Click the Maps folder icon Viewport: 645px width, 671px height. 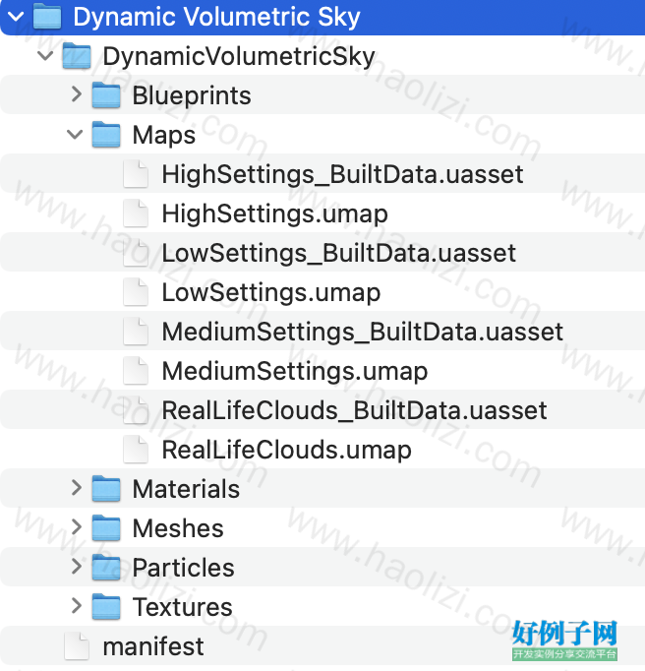(x=106, y=135)
